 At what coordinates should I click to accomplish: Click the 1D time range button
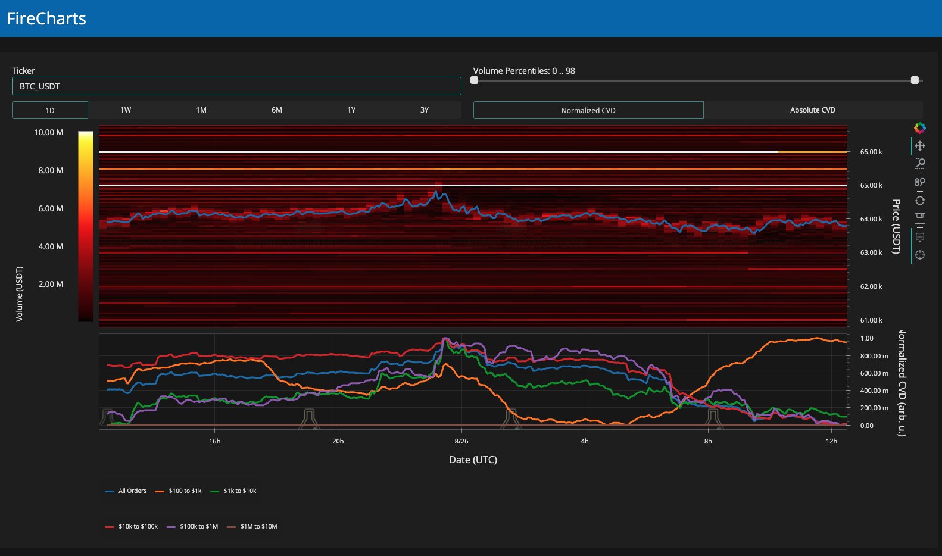coord(50,110)
